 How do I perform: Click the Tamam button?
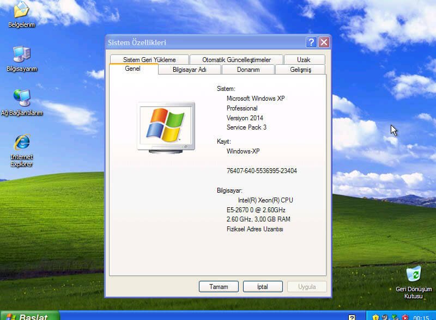[x=219, y=287]
